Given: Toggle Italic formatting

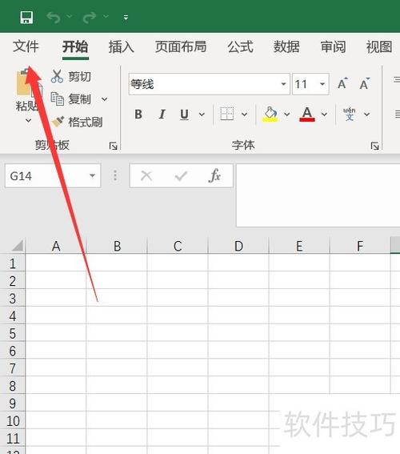Looking at the screenshot, I should coord(162,115).
